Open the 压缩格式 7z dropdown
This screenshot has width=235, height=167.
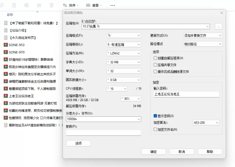pyautogui.click(x=124, y=36)
